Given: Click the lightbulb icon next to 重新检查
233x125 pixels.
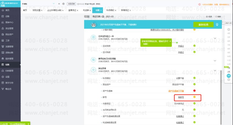Looking at the screenshot, I should point(217,25).
